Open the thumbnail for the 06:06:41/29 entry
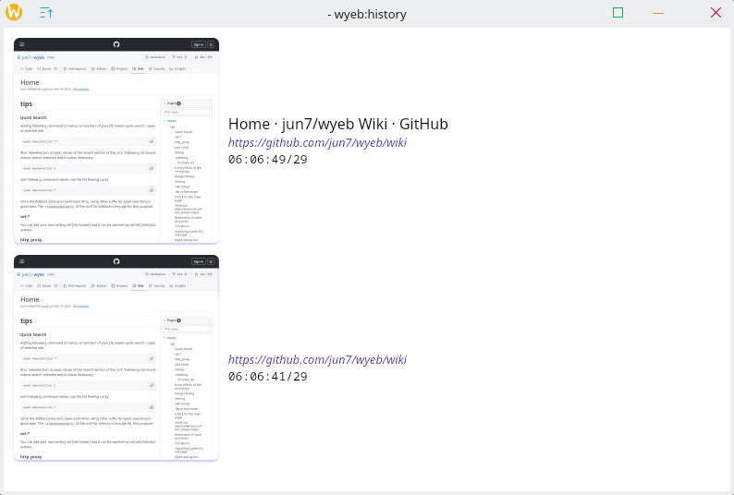Viewport: 734px width, 495px height. tap(116, 358)
